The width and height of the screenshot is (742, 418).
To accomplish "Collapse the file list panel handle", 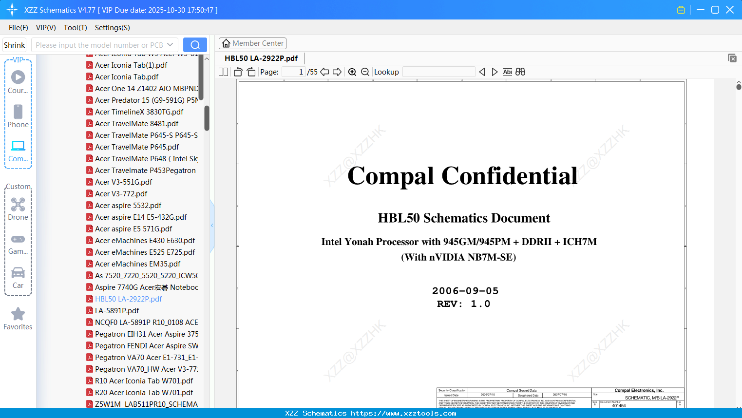I will [x=212, y=226].
